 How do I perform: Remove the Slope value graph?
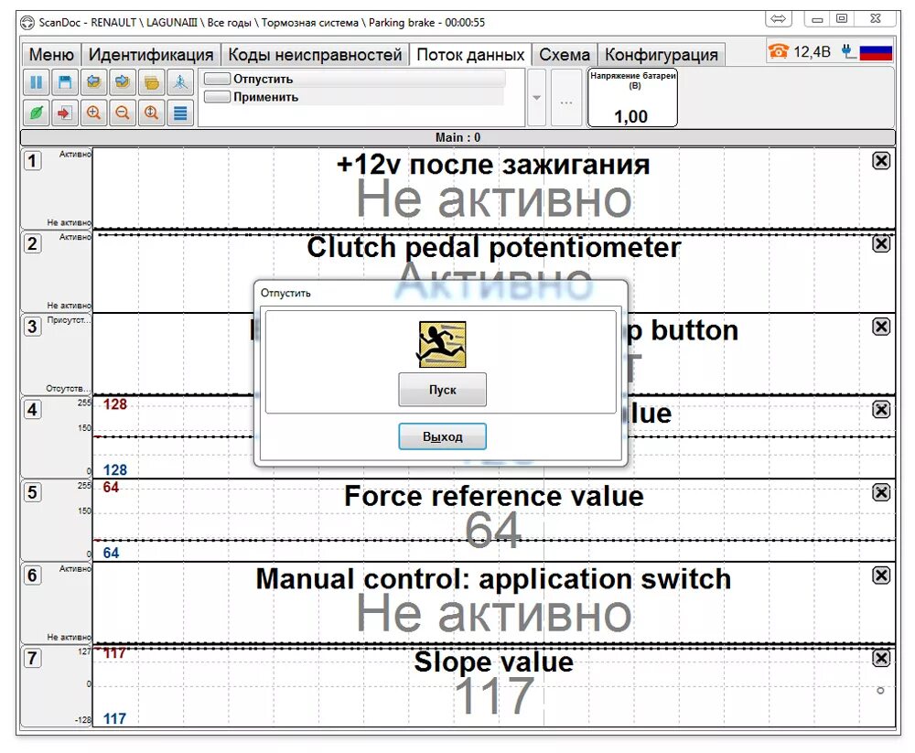(880, 658)
